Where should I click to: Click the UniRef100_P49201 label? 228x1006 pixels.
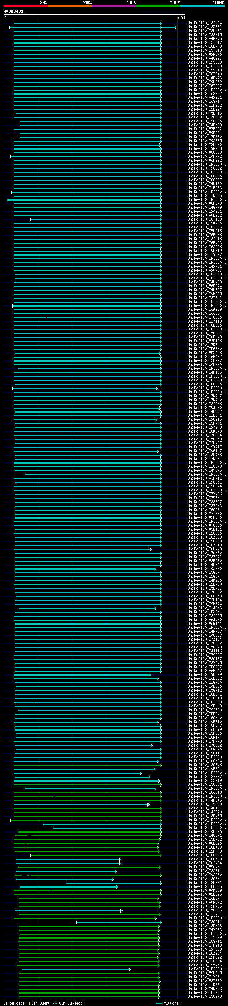pyautogui.click(x=204, y=98)
